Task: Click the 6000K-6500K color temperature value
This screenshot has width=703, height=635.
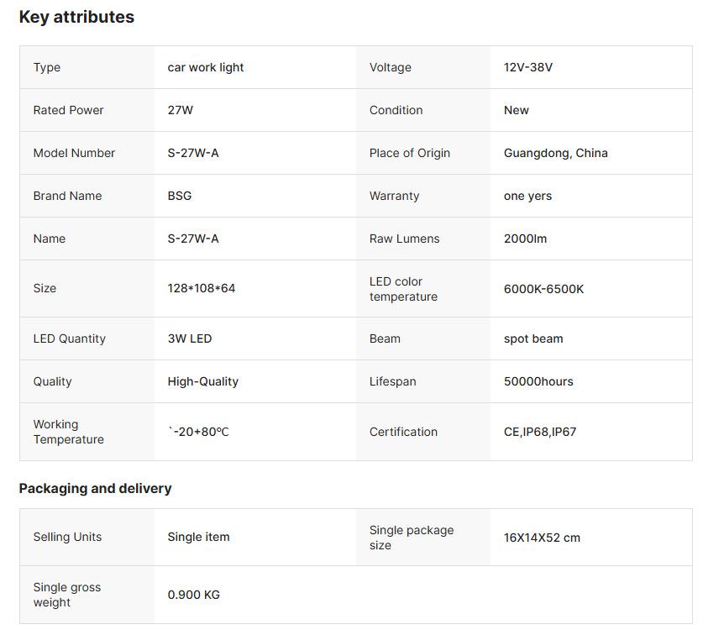Action: click(x=543, y=289)
